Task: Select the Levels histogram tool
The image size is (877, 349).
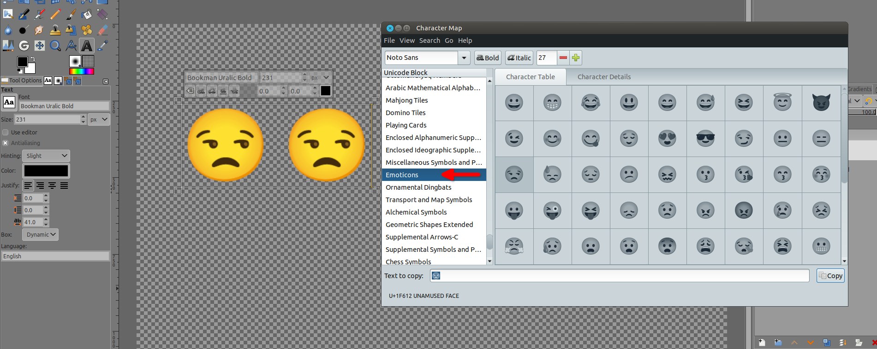Action: [8, 46]
